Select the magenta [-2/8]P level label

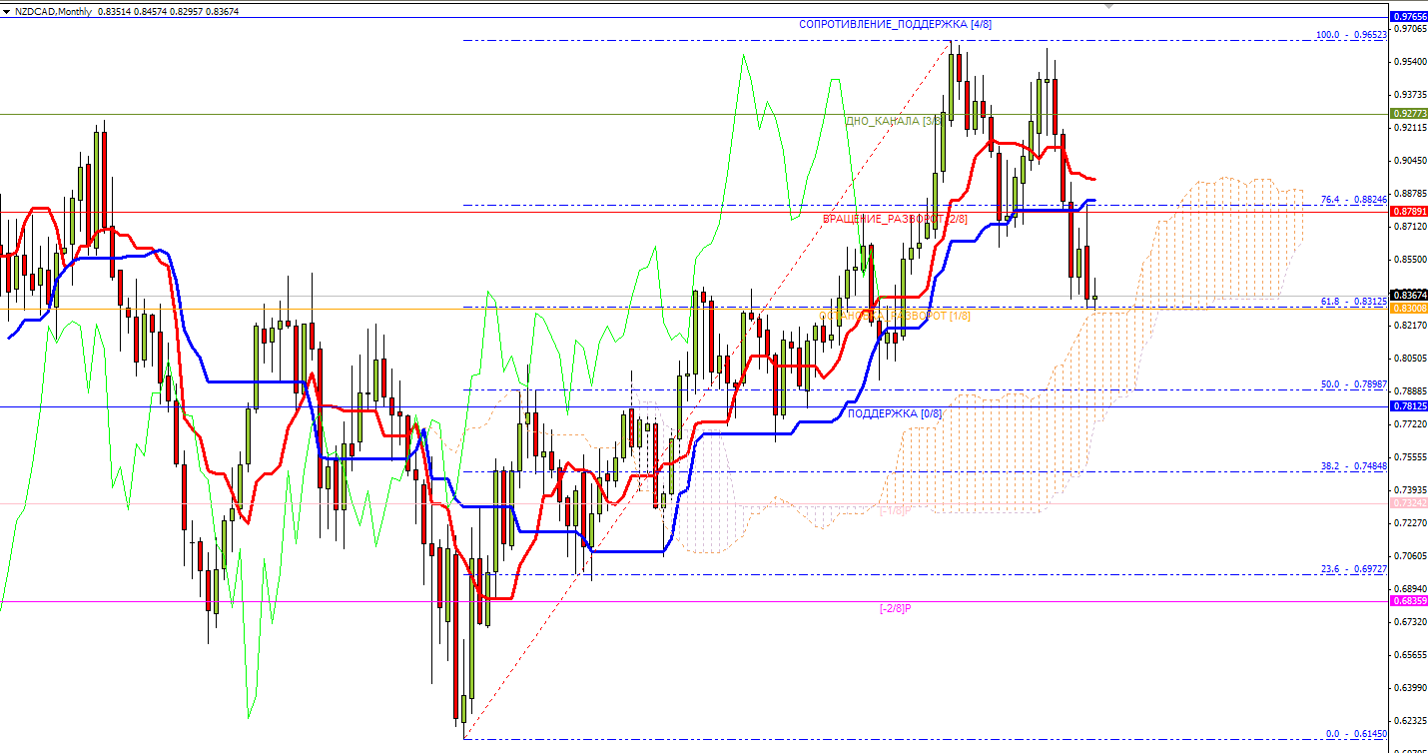coord(895,608)
